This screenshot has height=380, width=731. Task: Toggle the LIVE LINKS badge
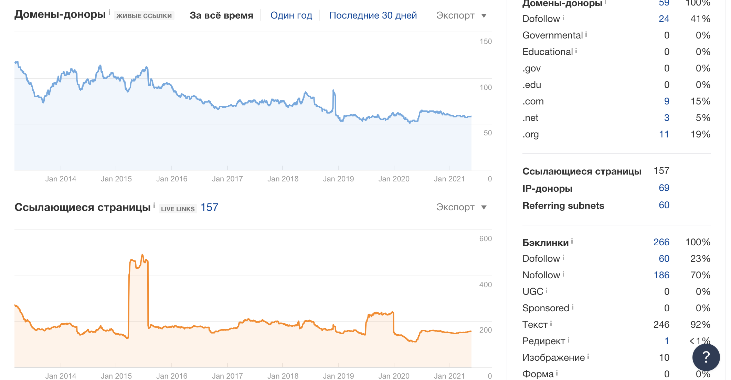(178, 209)
